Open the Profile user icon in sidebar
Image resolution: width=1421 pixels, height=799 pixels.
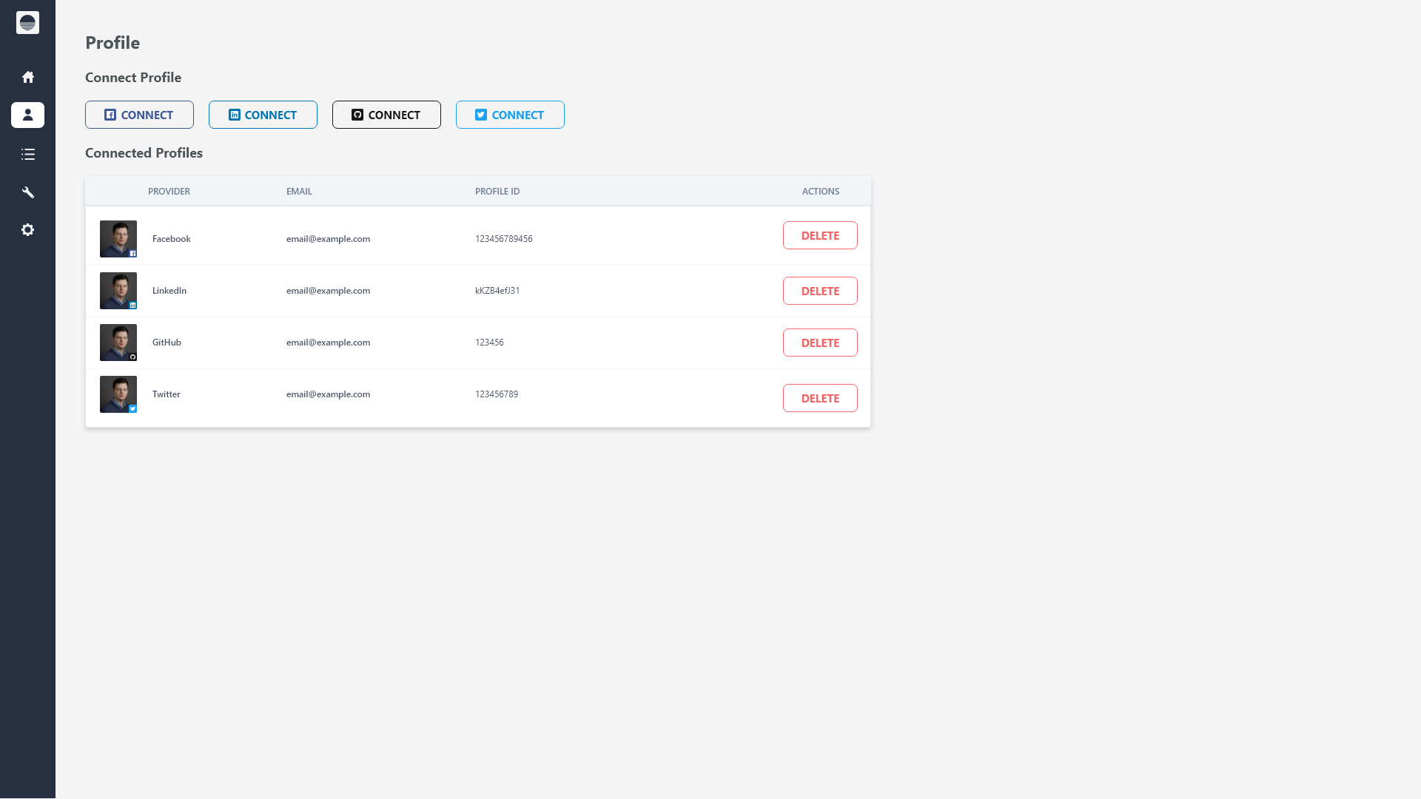point(27,115)
